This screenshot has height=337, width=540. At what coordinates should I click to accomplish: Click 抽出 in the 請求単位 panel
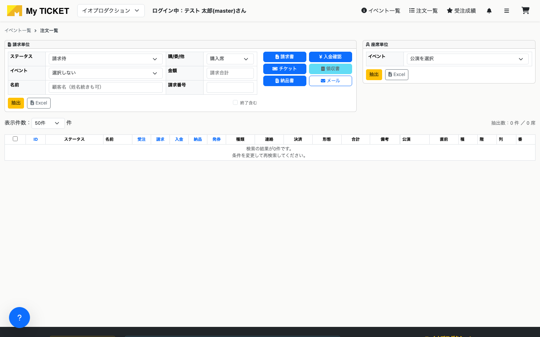pyautogui.click(x=16, y=103)
